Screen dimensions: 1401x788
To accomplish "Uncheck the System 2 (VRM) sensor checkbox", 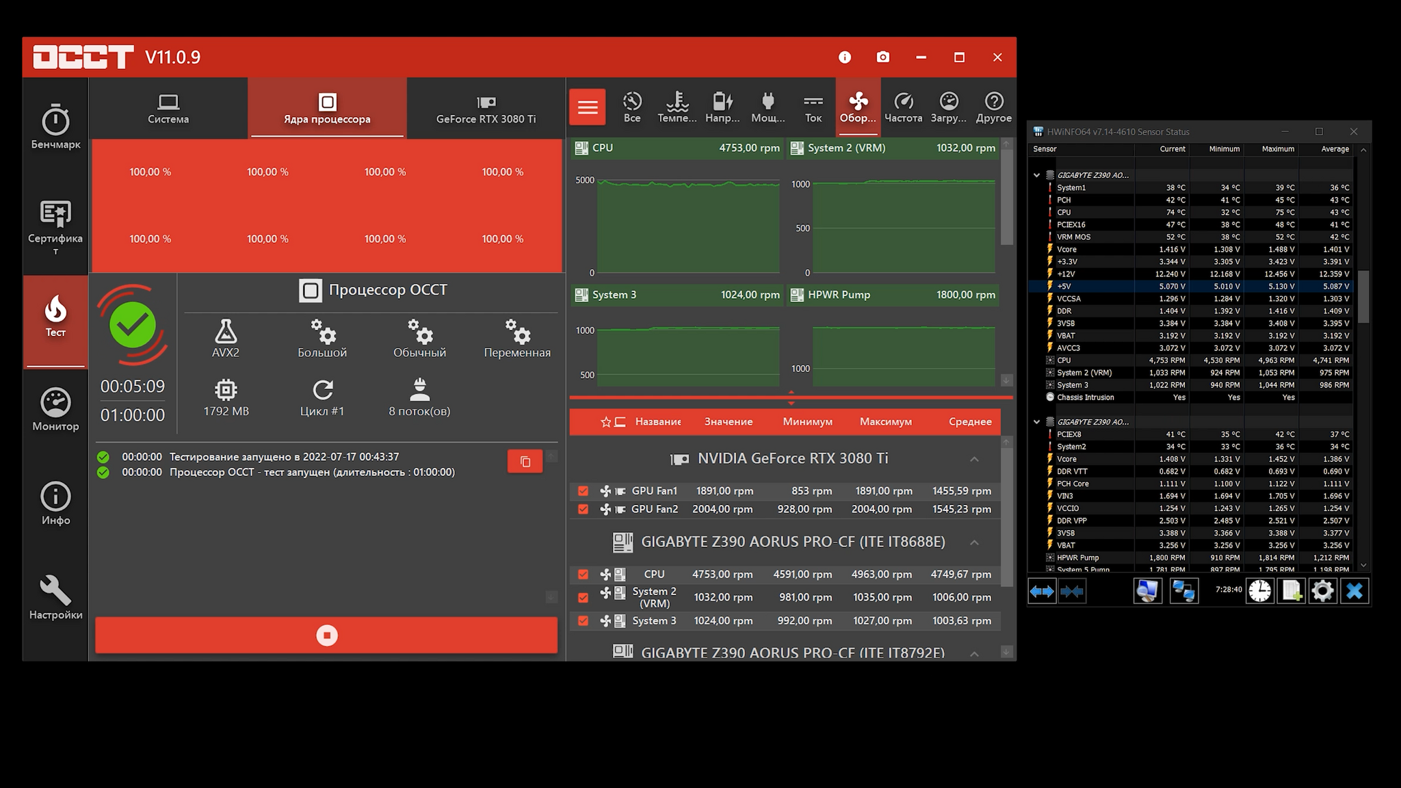I will point(583,597).
